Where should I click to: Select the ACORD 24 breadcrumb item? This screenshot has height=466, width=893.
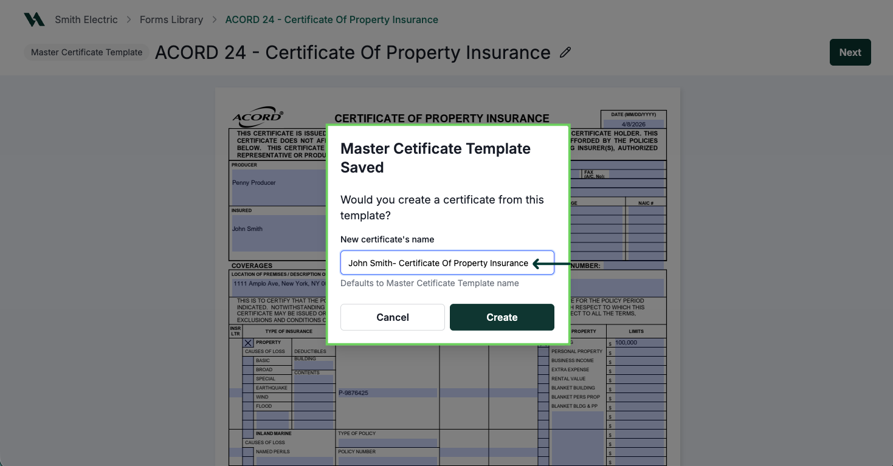click(332, 19)
